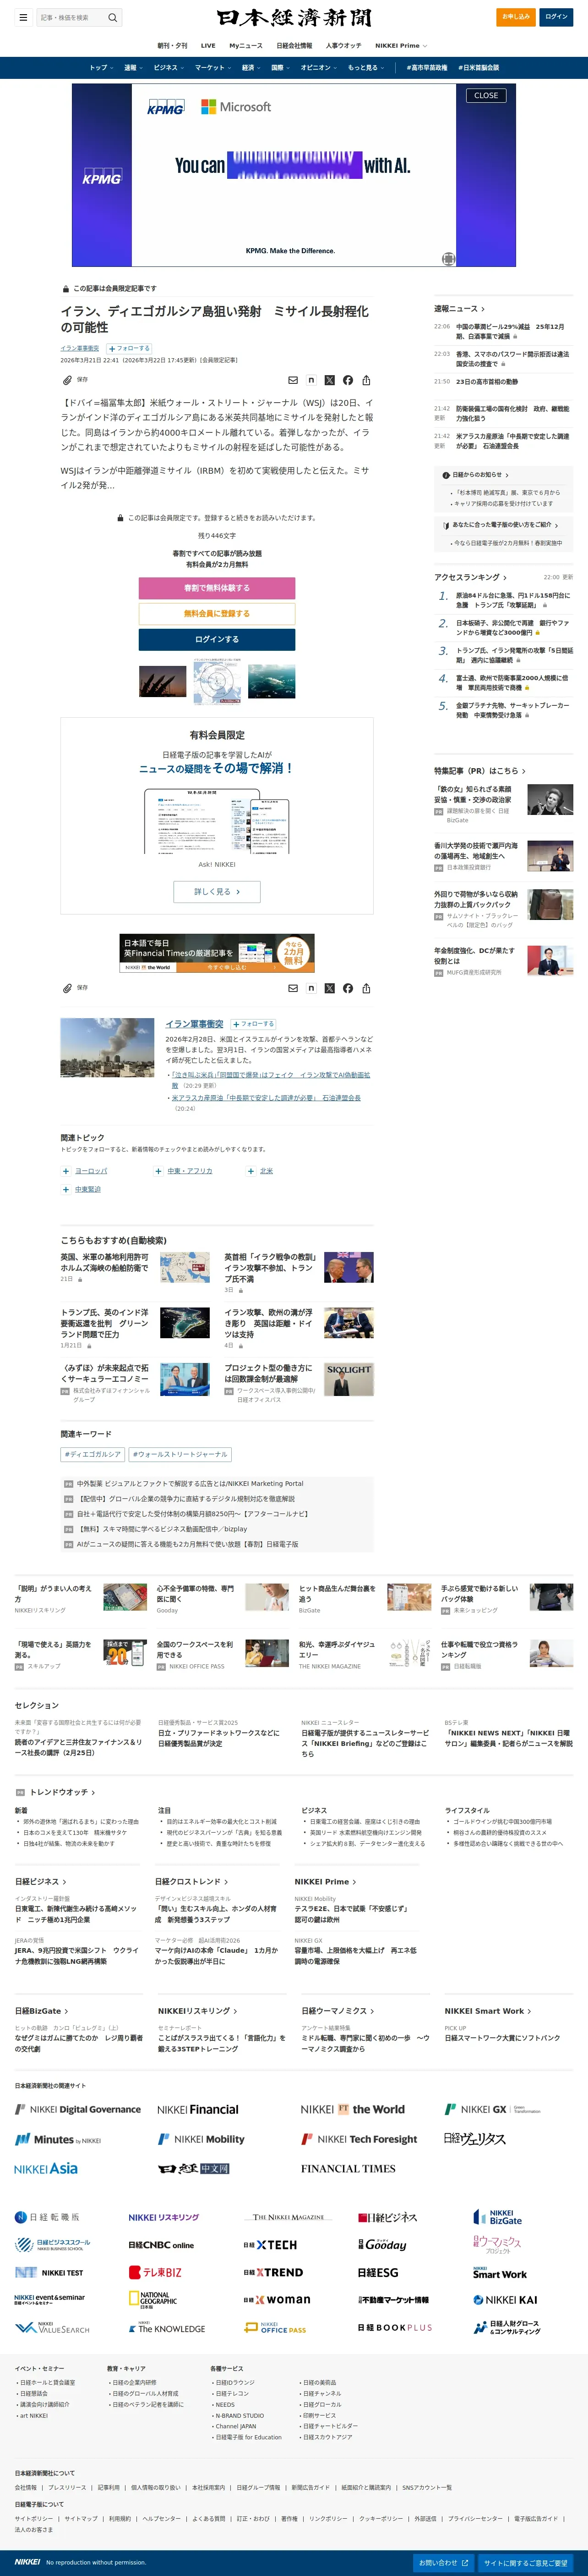Click the ログイン button in the header

click(556, 17)
